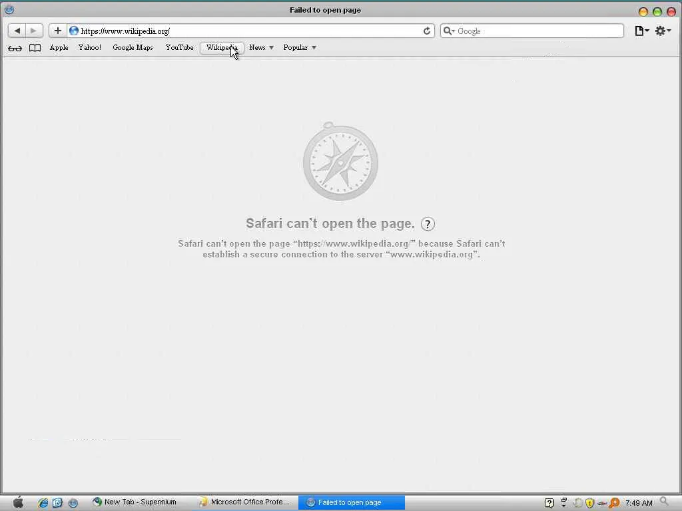The height and width of the screenshot is (511, 682).
Task: Reload the page with the refresh arrow
Action: [x=427, y=31]
